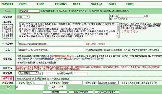Image resolution: width=162 pixels, height=94 pixels.
Task: Click inside the 作品简介 text area
Action: (x=68, y=30)
